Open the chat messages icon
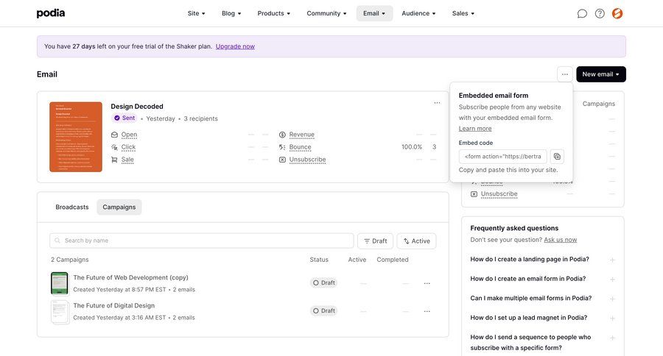The width and height of the screenshot is (663, 356). (x=582, y=13)
